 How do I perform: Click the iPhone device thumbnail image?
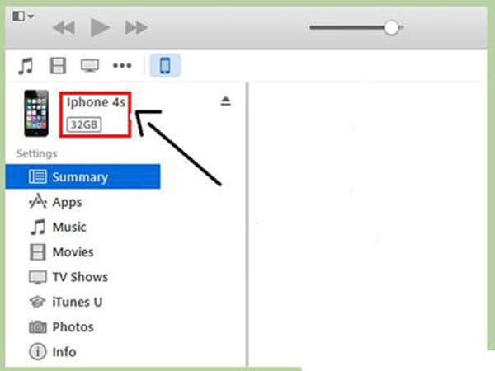(x=36, y=113)
